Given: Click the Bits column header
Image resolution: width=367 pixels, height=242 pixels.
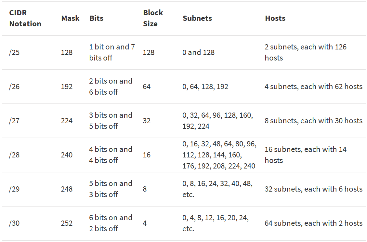Looking at the screenshot, I should [x=96, y=18].
